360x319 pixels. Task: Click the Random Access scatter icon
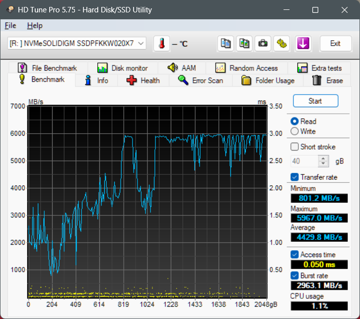click(x=220, y=68)
